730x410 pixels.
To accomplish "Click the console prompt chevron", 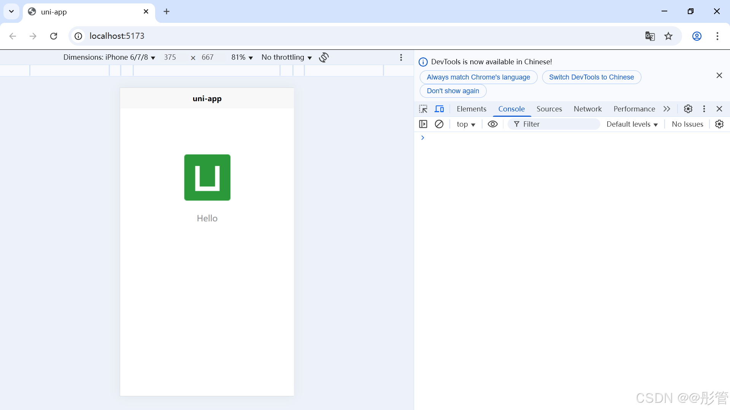I will point(422,138).
